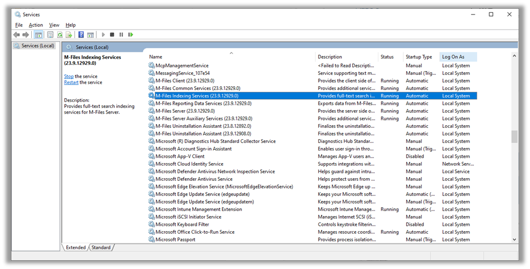530x269 pixels.
Task: Select M-Files Common Services (23.9.12929.0)
Action: click(312, 88)
